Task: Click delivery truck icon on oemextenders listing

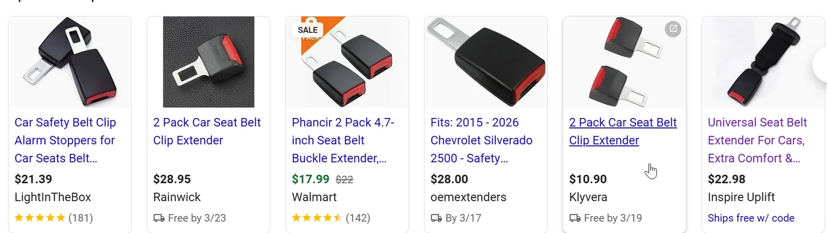Action: point(436,218)
